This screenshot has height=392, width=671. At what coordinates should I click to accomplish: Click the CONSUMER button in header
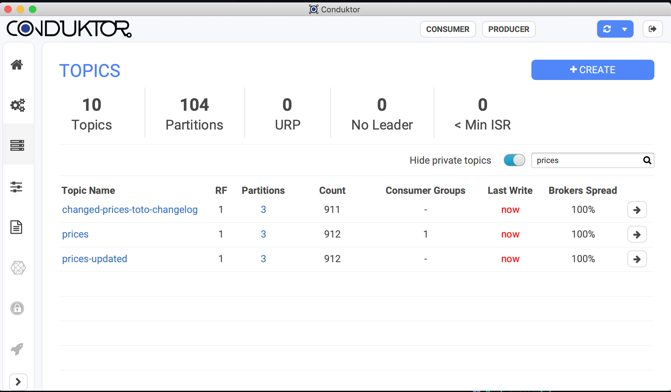(x=448, y=29)
